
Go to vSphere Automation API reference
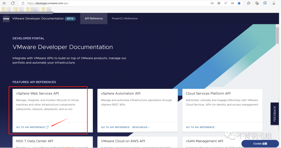coord(115,127)
